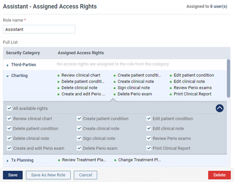Screen dimensions: 234x182
Task: Uncheck All available rights checkbox
Action: [9, 108]
